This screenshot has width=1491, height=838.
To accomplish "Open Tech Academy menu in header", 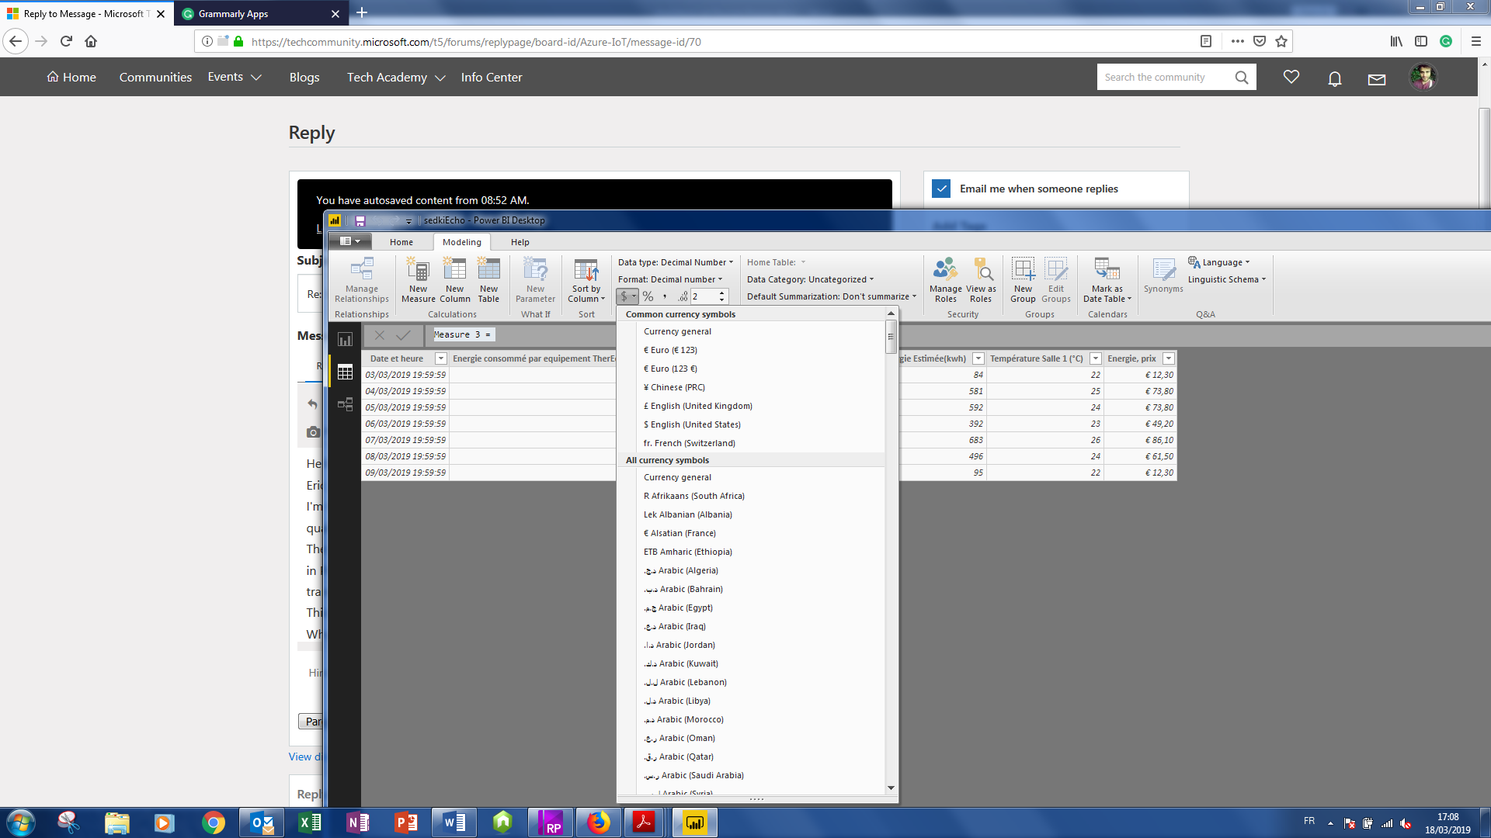I will (396, 77).
